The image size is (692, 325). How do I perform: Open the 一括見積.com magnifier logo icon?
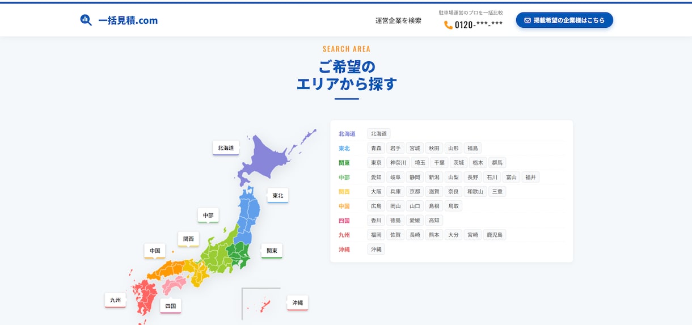(86, 20)
